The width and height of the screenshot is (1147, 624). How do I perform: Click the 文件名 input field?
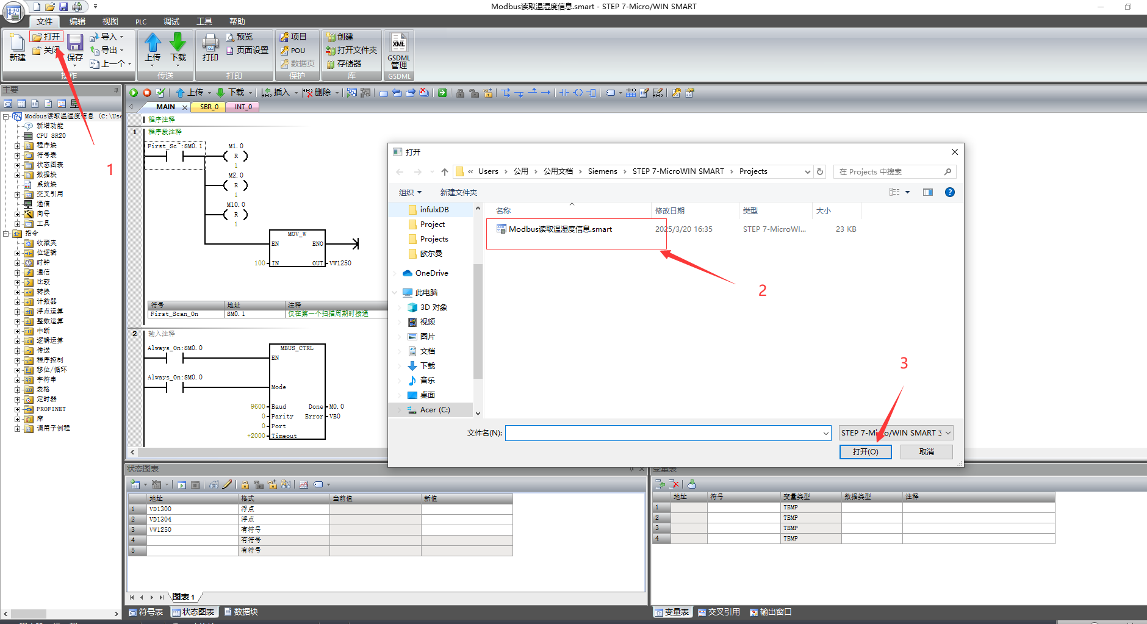pos(664,433)
